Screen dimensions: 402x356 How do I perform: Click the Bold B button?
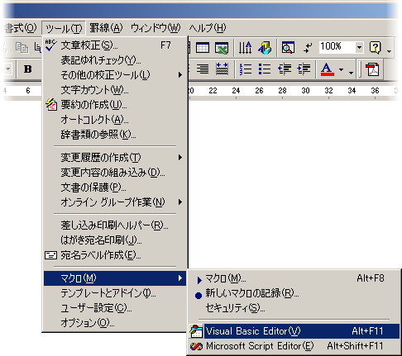[x=27, y=69]
